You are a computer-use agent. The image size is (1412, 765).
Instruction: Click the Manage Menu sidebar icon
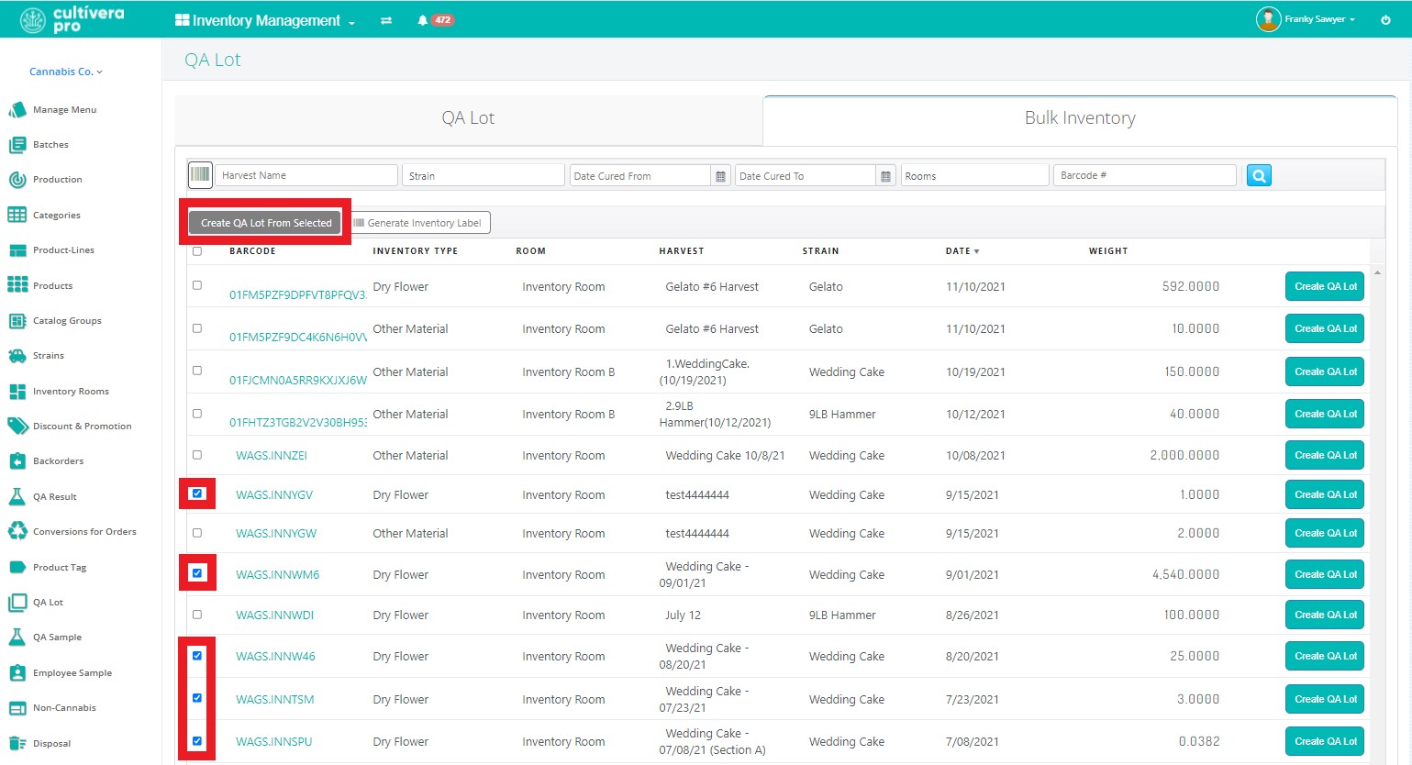click(17, 110)
